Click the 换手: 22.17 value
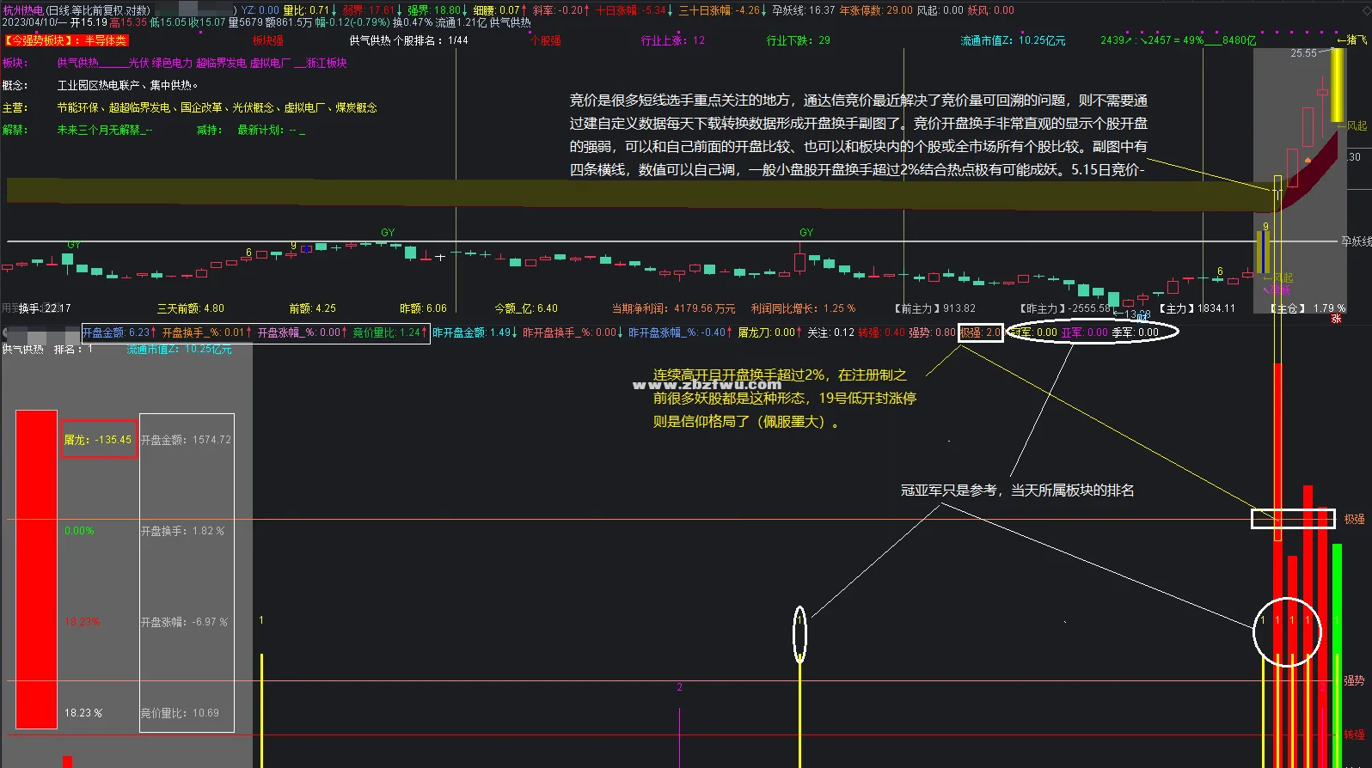This screenshot has height=768, width=1372. (x=45, y=308)
